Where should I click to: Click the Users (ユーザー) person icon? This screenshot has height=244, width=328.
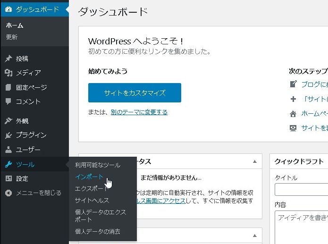8,150
